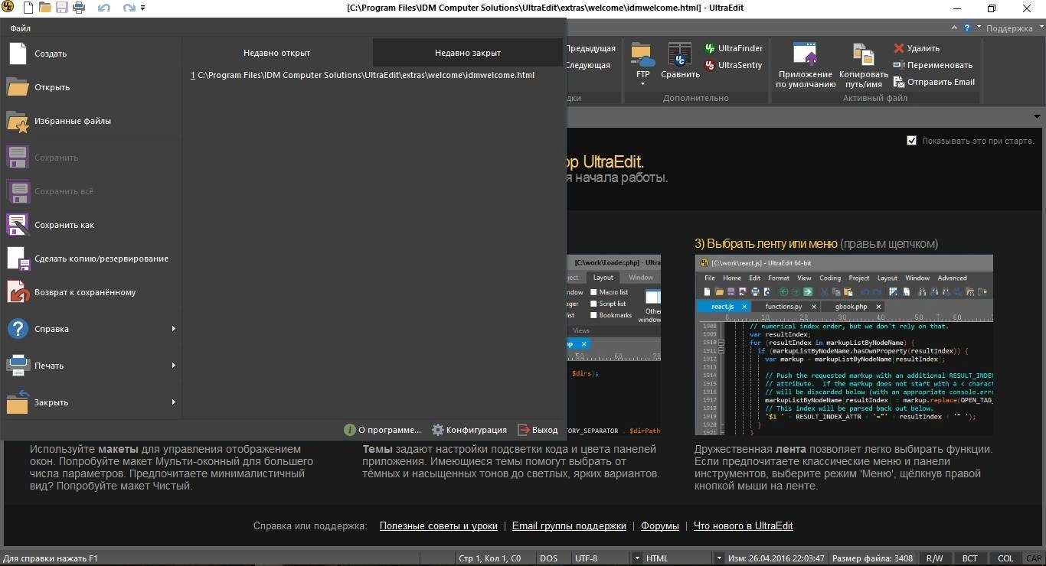Toggle COL column mode in status bar
1046x566 pixels.
coord(1005,558)
